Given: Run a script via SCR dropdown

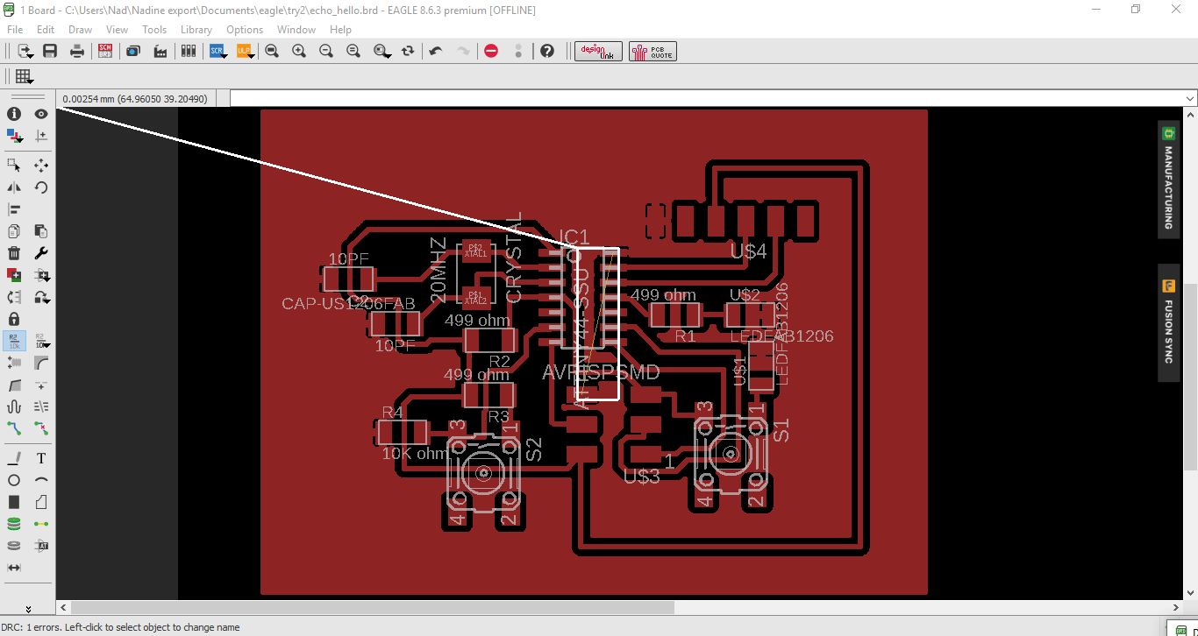Looking at the screenshot, I should (217, 51).
